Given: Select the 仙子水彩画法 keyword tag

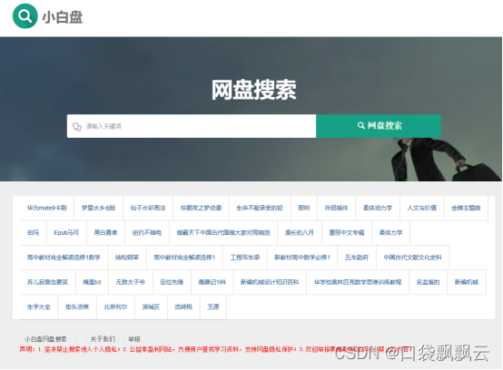Looking at the screenshot, I should pos(148,208).
